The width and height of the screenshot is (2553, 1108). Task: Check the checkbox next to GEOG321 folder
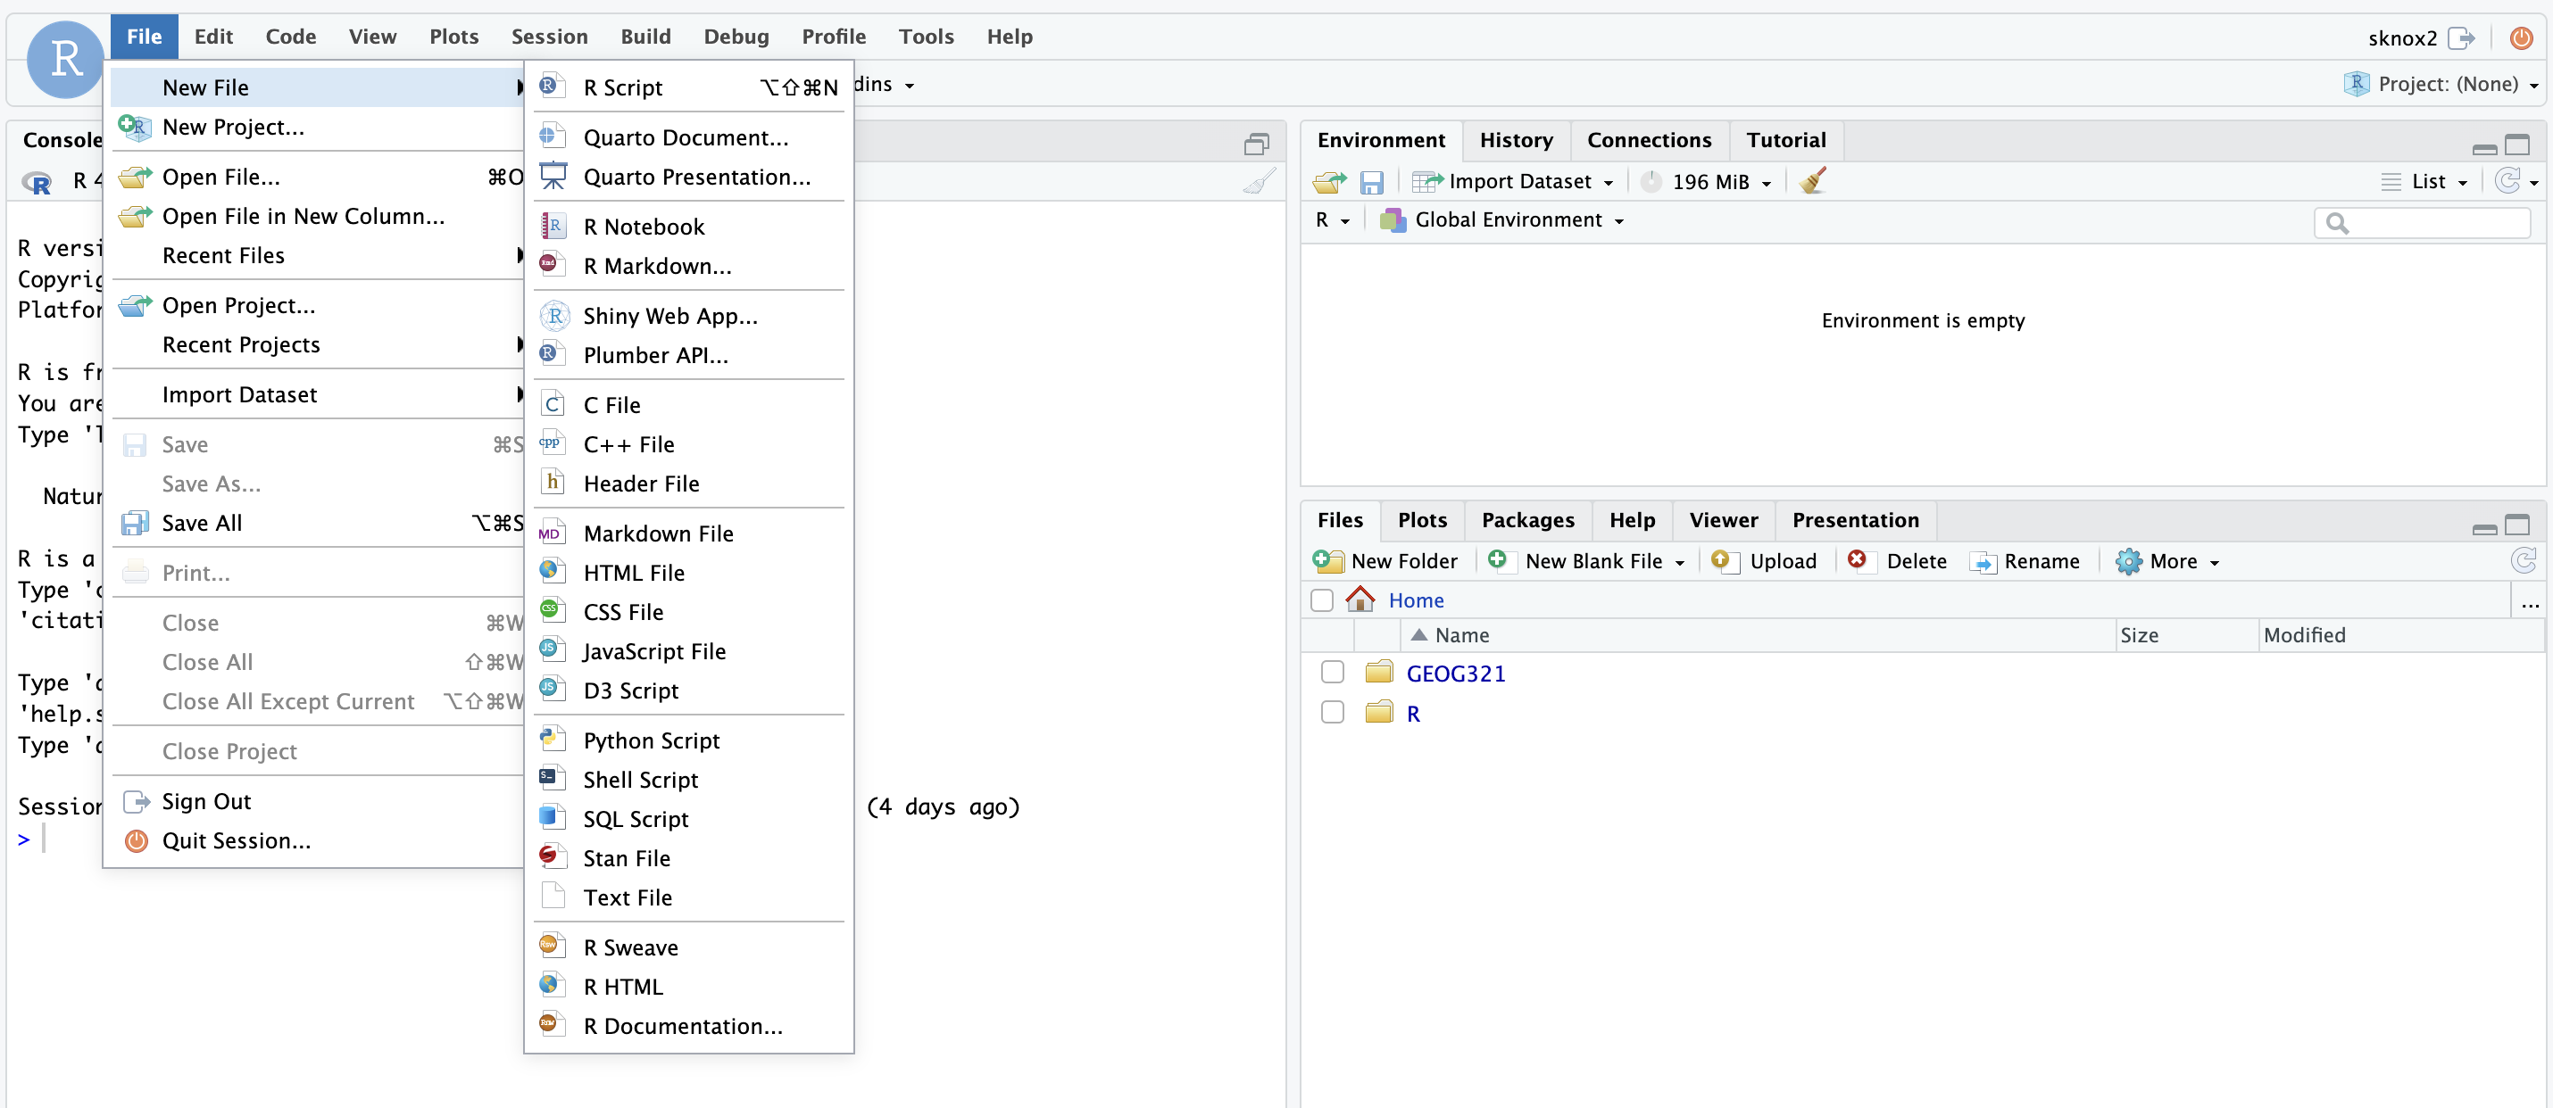coord(1332,672)
